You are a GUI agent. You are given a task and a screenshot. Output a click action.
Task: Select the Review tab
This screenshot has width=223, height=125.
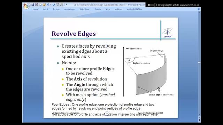[x=98, y=9]
